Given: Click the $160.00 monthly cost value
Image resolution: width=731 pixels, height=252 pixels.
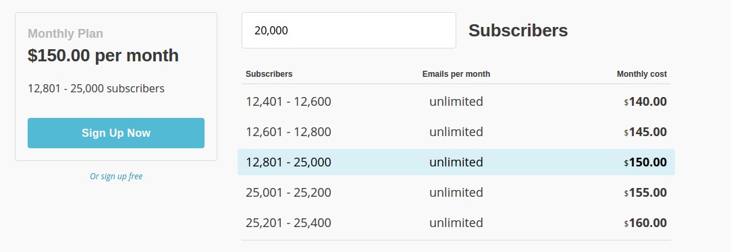Looking at the screenshot, I should pos(645,222).
